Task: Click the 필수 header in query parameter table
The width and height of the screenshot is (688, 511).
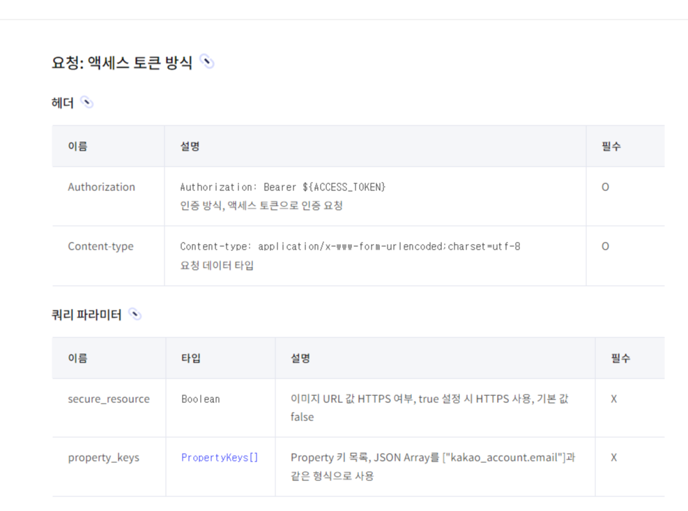Action: click(x=620, y=358)
